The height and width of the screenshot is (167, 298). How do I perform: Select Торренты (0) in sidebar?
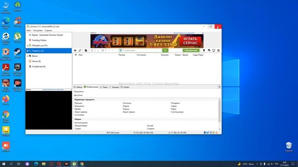click(48, 51)
